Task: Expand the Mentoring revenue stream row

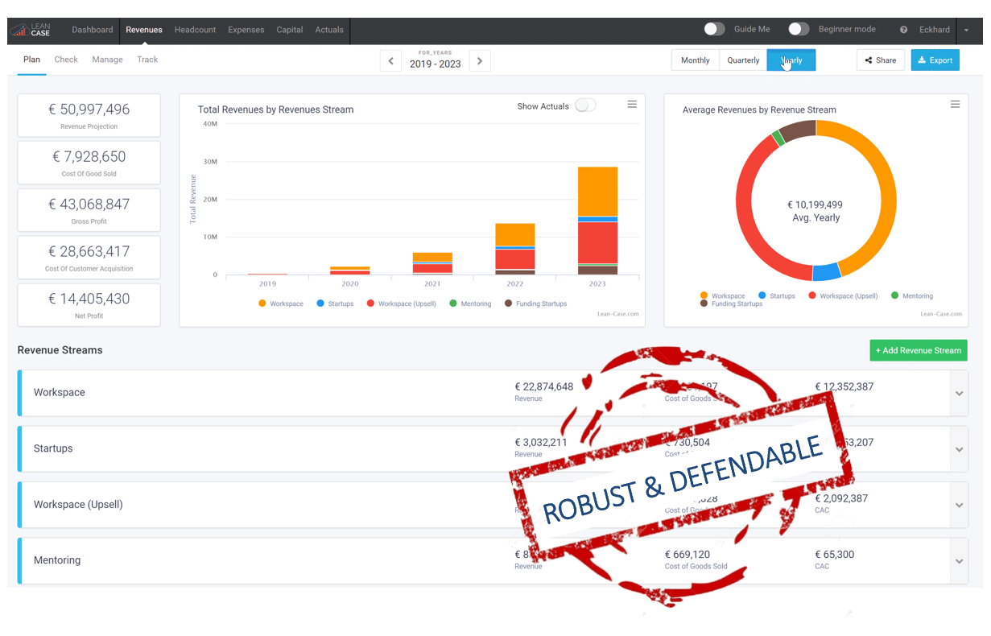Action: pyautogui.click(x=959, y=561)
